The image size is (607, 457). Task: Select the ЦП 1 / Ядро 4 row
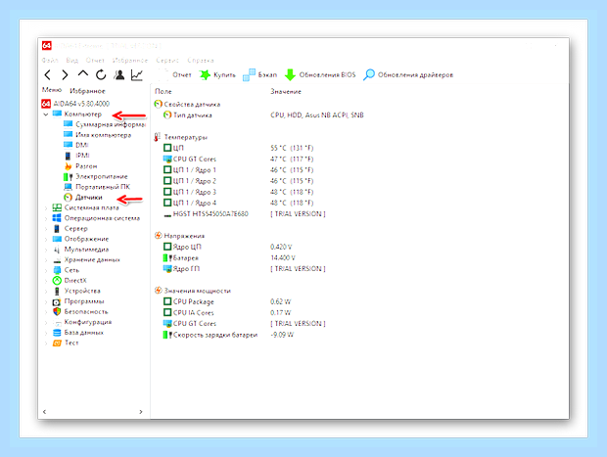(238, 203)
